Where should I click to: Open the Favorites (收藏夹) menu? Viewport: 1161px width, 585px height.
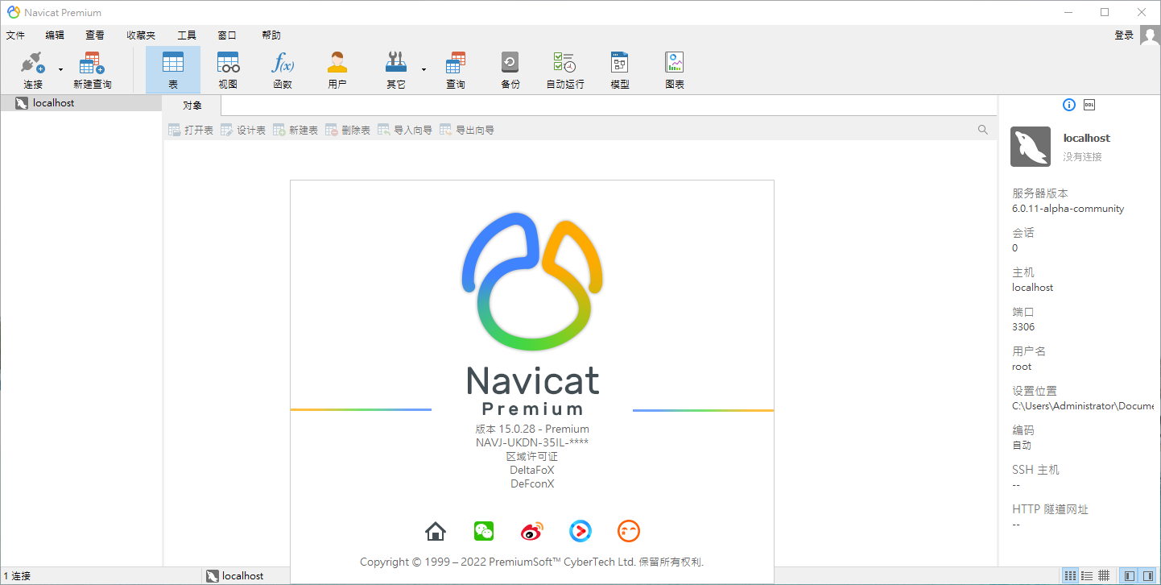141,35
